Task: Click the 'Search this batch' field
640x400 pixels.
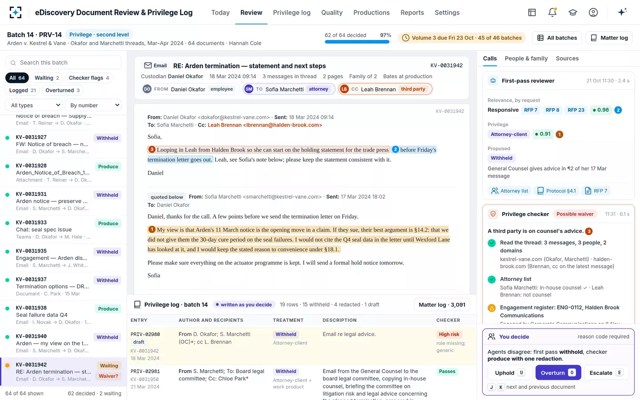Action: (63, 63)
